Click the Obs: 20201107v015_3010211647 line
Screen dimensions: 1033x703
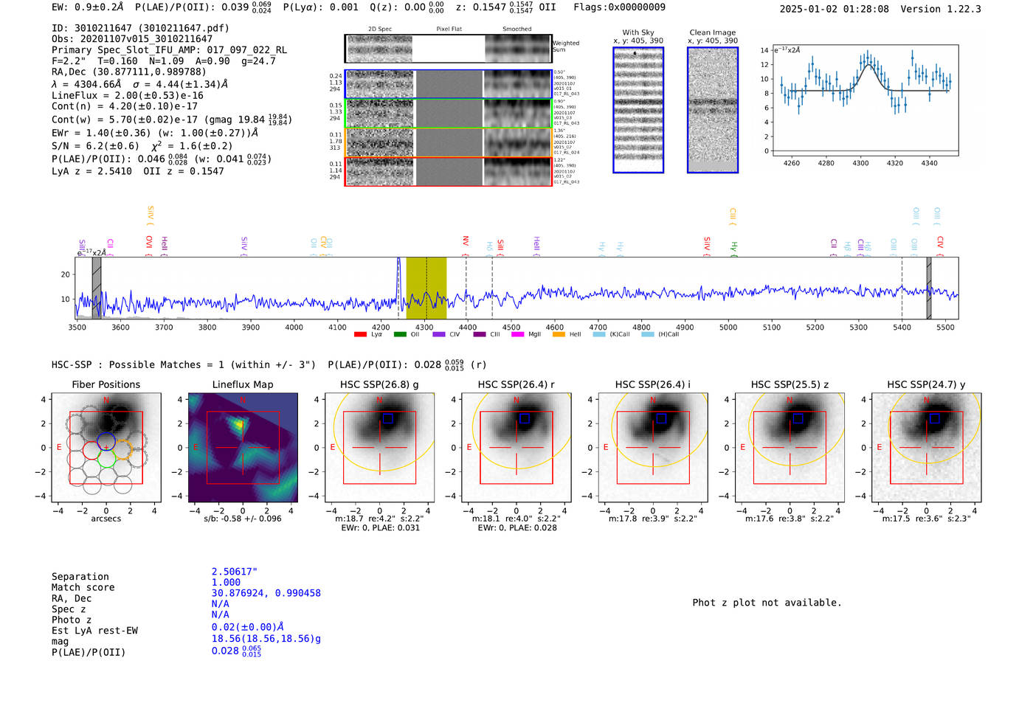[x=132, y=39]
